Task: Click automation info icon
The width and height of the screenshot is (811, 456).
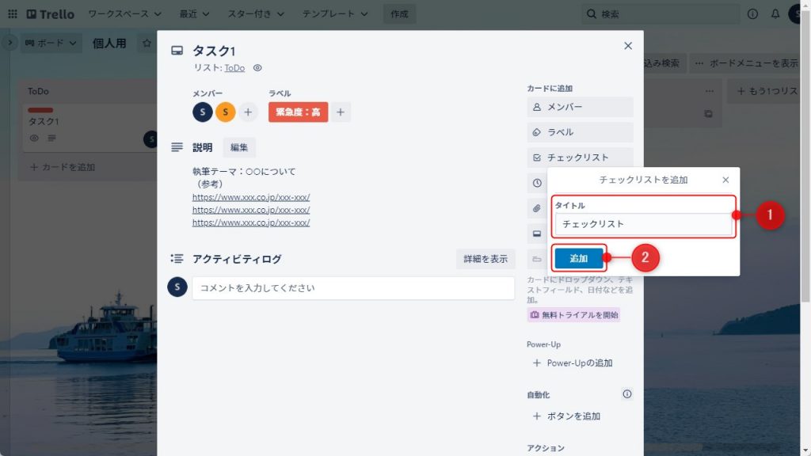Action: point(627,394)
